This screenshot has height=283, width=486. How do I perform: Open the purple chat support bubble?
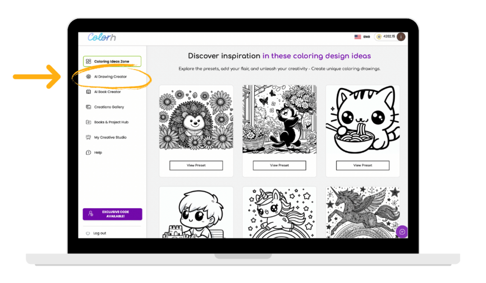pyautogui.click(x=402, y=231)
